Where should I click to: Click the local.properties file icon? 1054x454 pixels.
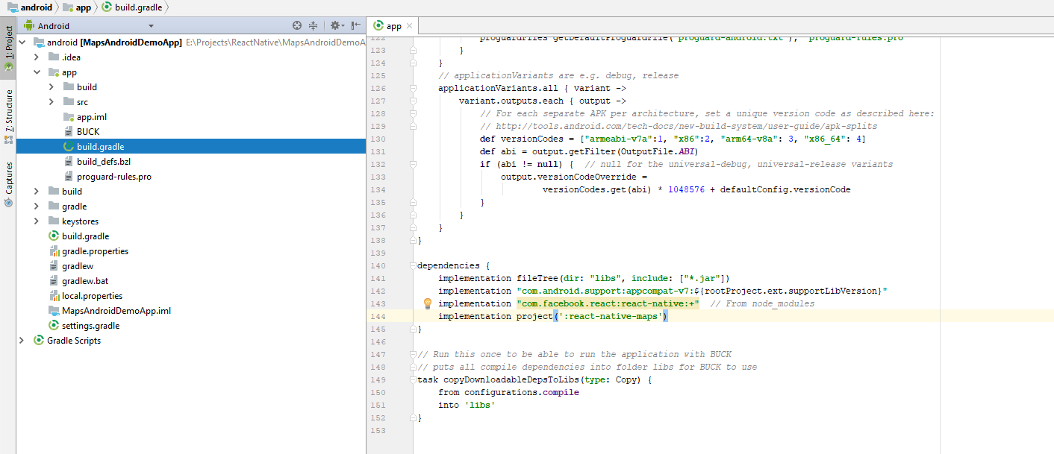(54, 296)
